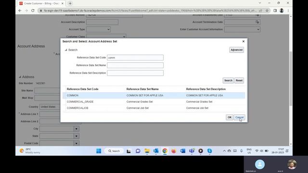Close the Create Customer browser tab

[63, 3]
